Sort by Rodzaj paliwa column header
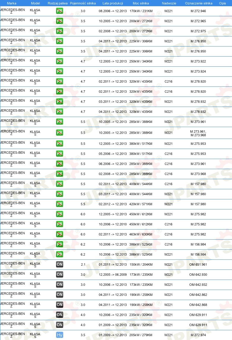The height and width of the screenshot is (340, 232). tap(58, 3)
